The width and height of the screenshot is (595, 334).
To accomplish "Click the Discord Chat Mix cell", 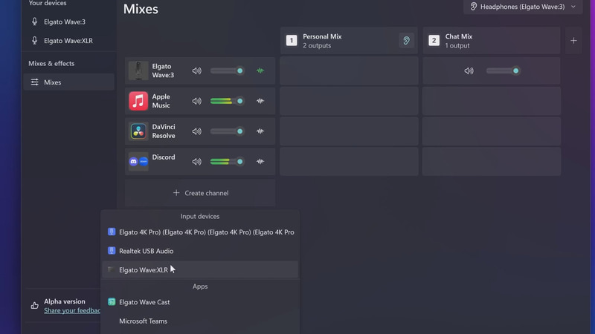I will tap(492, 162).
